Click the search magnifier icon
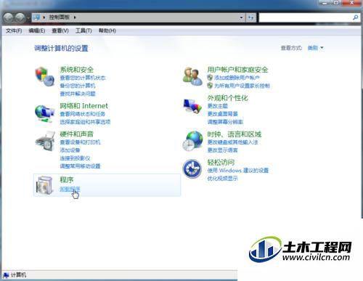Viewport: 363px width, 281px height. [356, 17]
